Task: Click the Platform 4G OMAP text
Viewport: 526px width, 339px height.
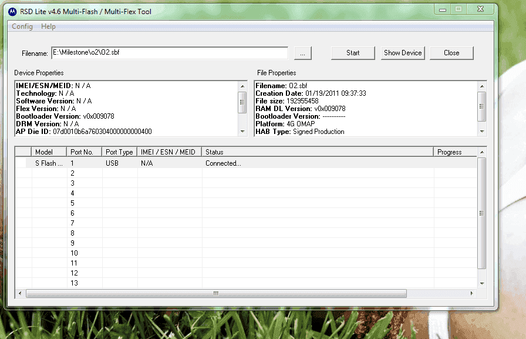Action: [x=285, y=124]
